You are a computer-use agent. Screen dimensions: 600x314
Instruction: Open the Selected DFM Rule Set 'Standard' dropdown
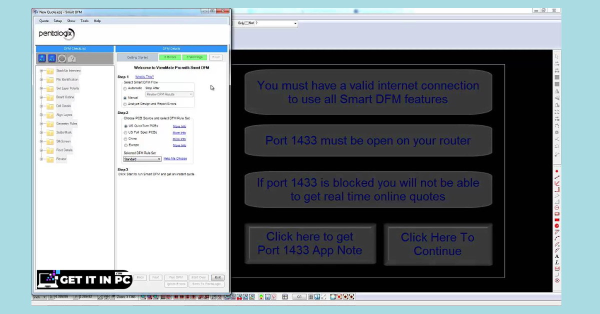(x=142, y=159)
